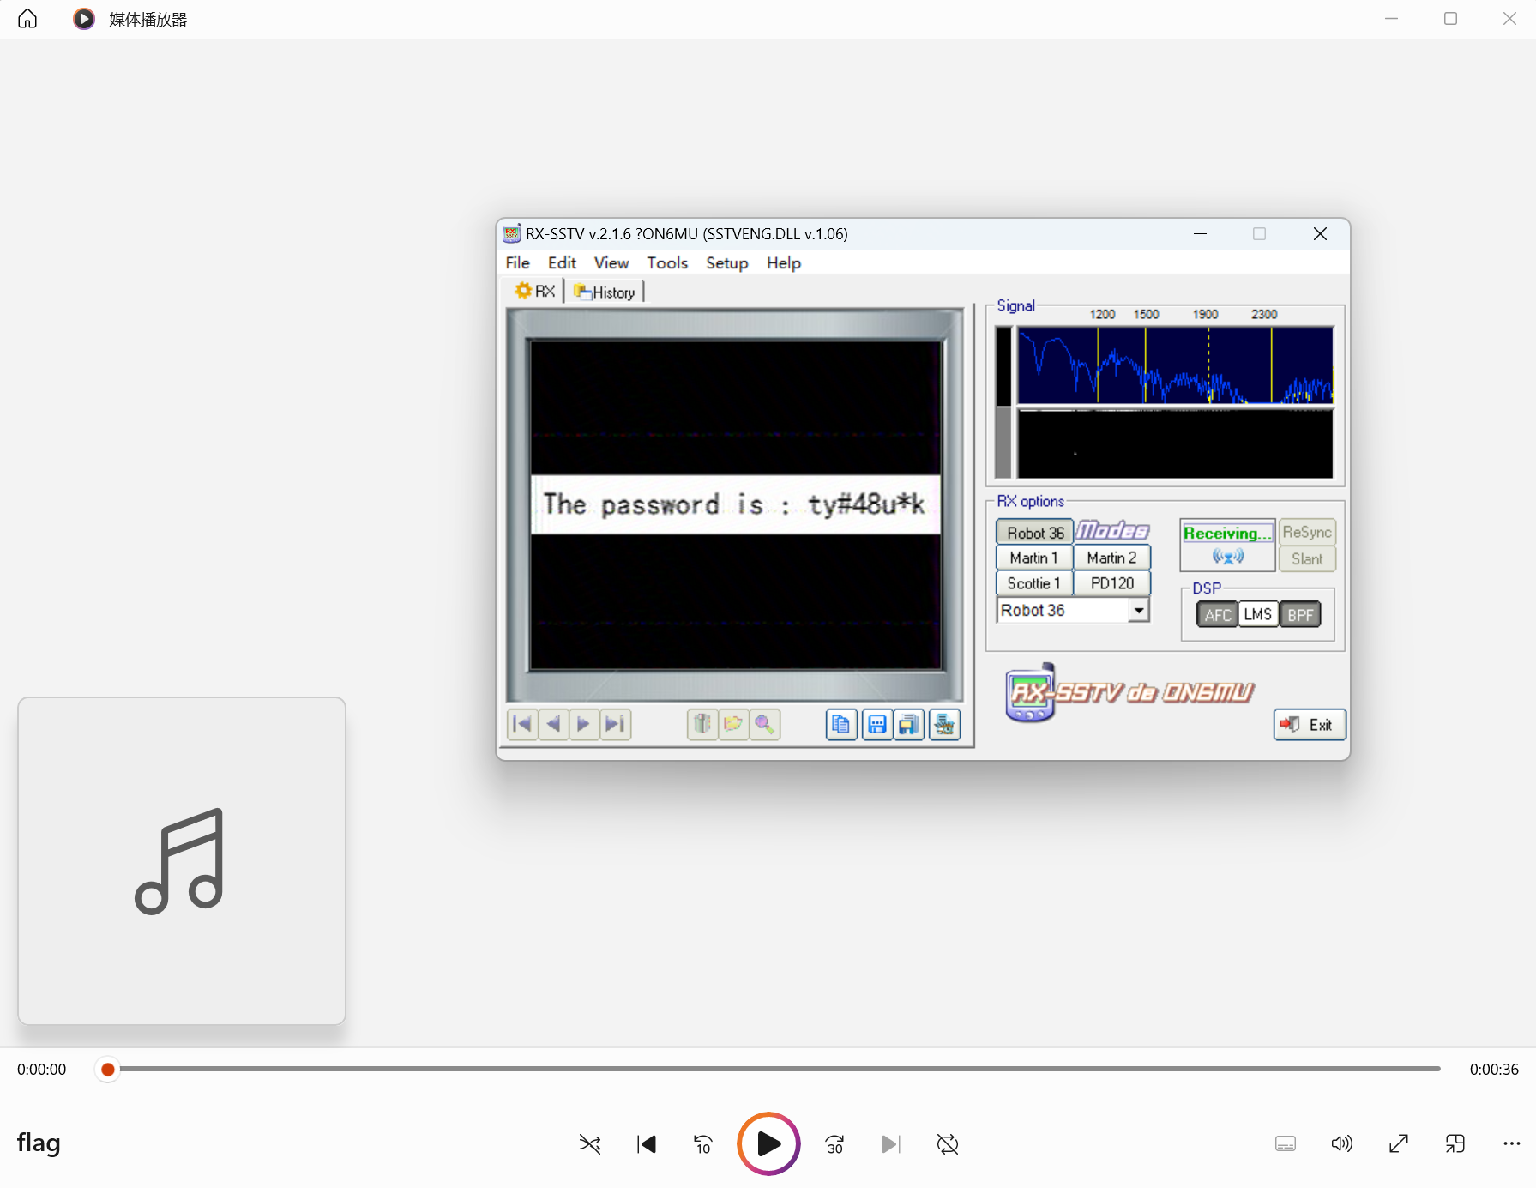Switch to the History tab
Image resolution: width=1536 pixels, height=1188 pixels.
[605, 292]
